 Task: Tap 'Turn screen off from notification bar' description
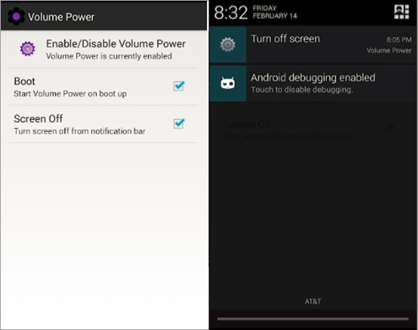[x=79, y=131]
